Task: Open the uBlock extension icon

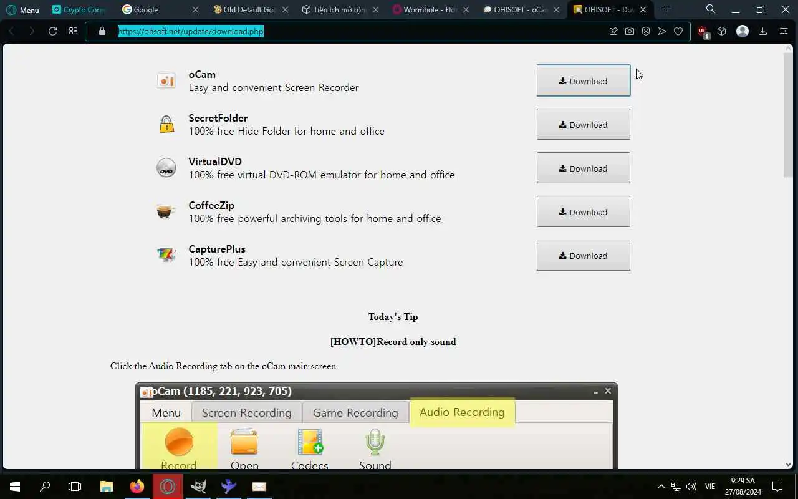Action: (x=703, y=32)
